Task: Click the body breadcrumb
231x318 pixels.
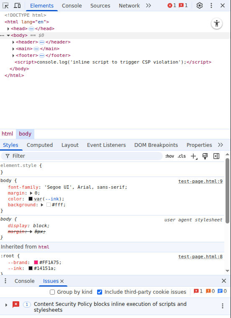Action: pyautogui.click(x=25, y=134)
